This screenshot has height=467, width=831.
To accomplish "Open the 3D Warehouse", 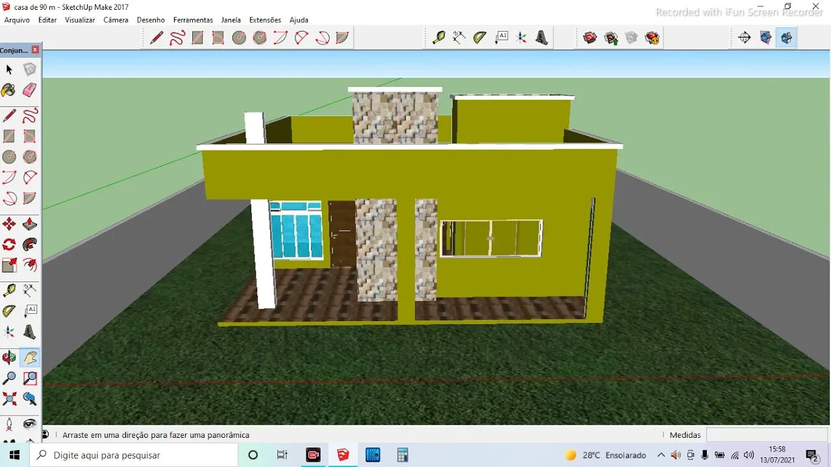I will tap(590, 38).
